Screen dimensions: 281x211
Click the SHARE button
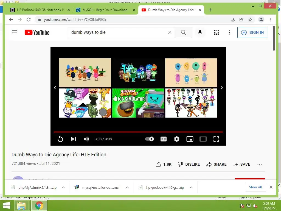216,164
